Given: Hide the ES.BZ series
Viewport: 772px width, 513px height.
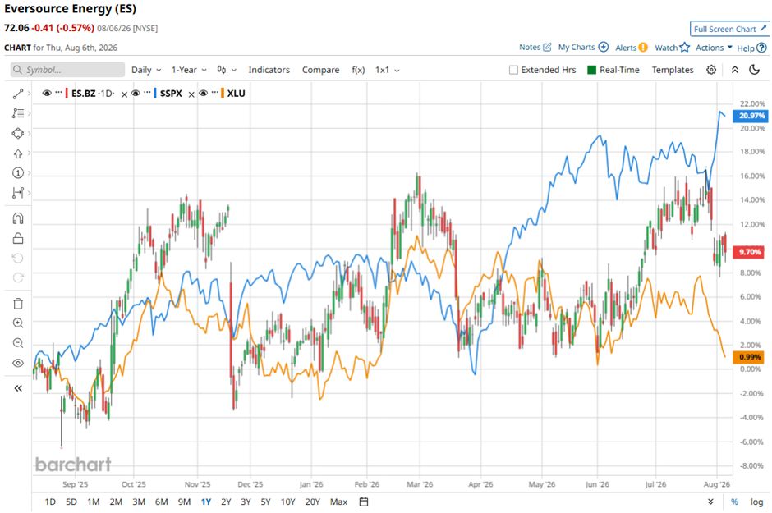Looking at the screenshot, I should (x=47, y=94).
